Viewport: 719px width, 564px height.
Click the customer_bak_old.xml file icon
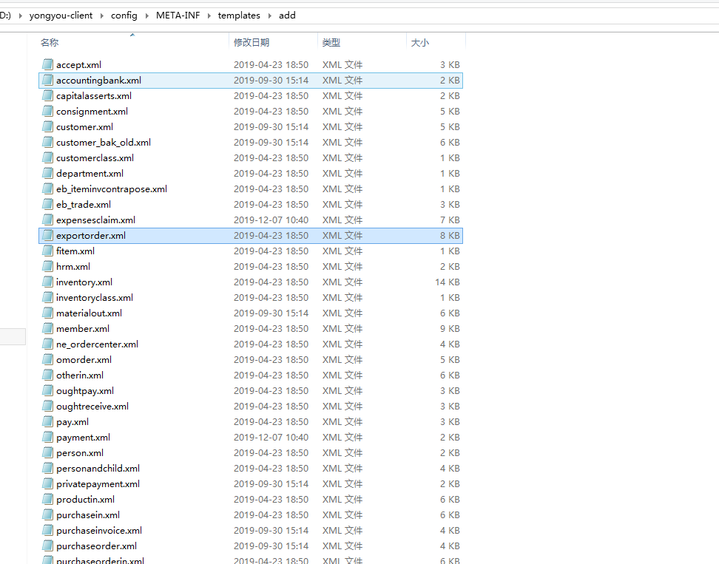(47, 143)
